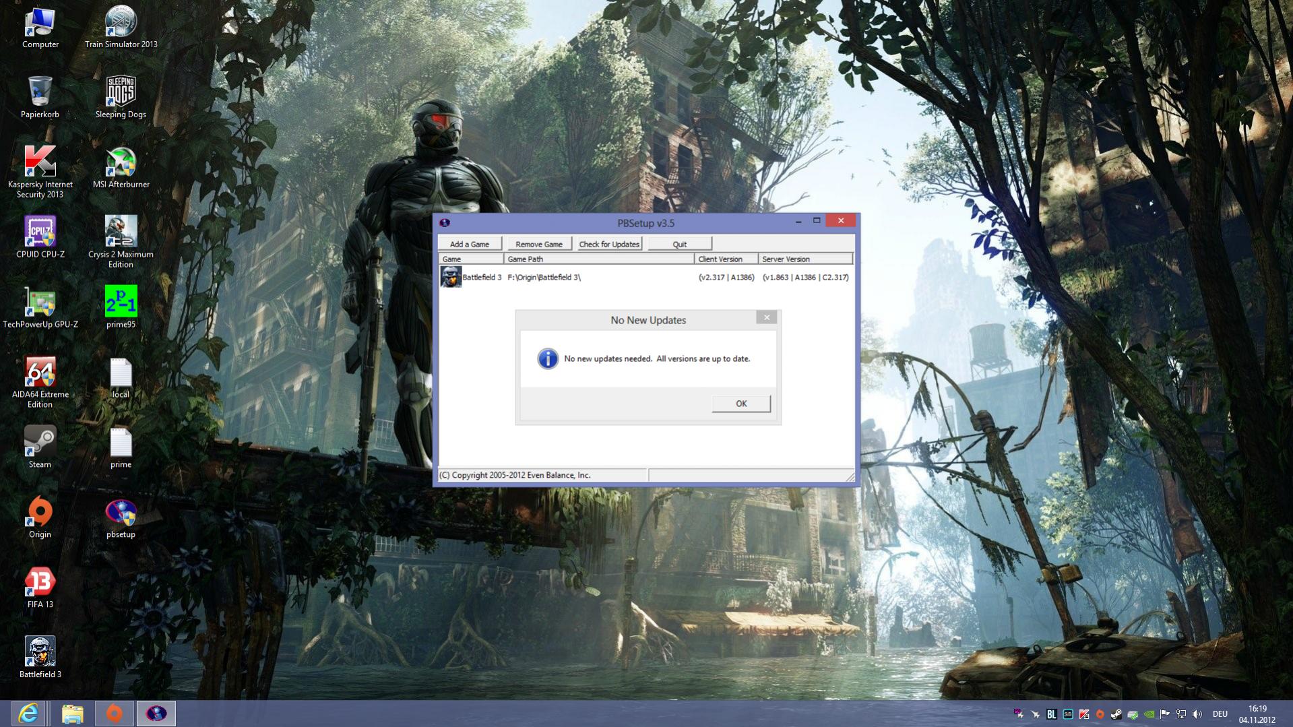The image size is (1293, 727).
Task: Select the Computer desktop icon
Action: (40, 28)
